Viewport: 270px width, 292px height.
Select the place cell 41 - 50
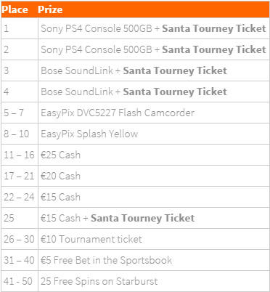pyautogui.click(x=18, y=281)
